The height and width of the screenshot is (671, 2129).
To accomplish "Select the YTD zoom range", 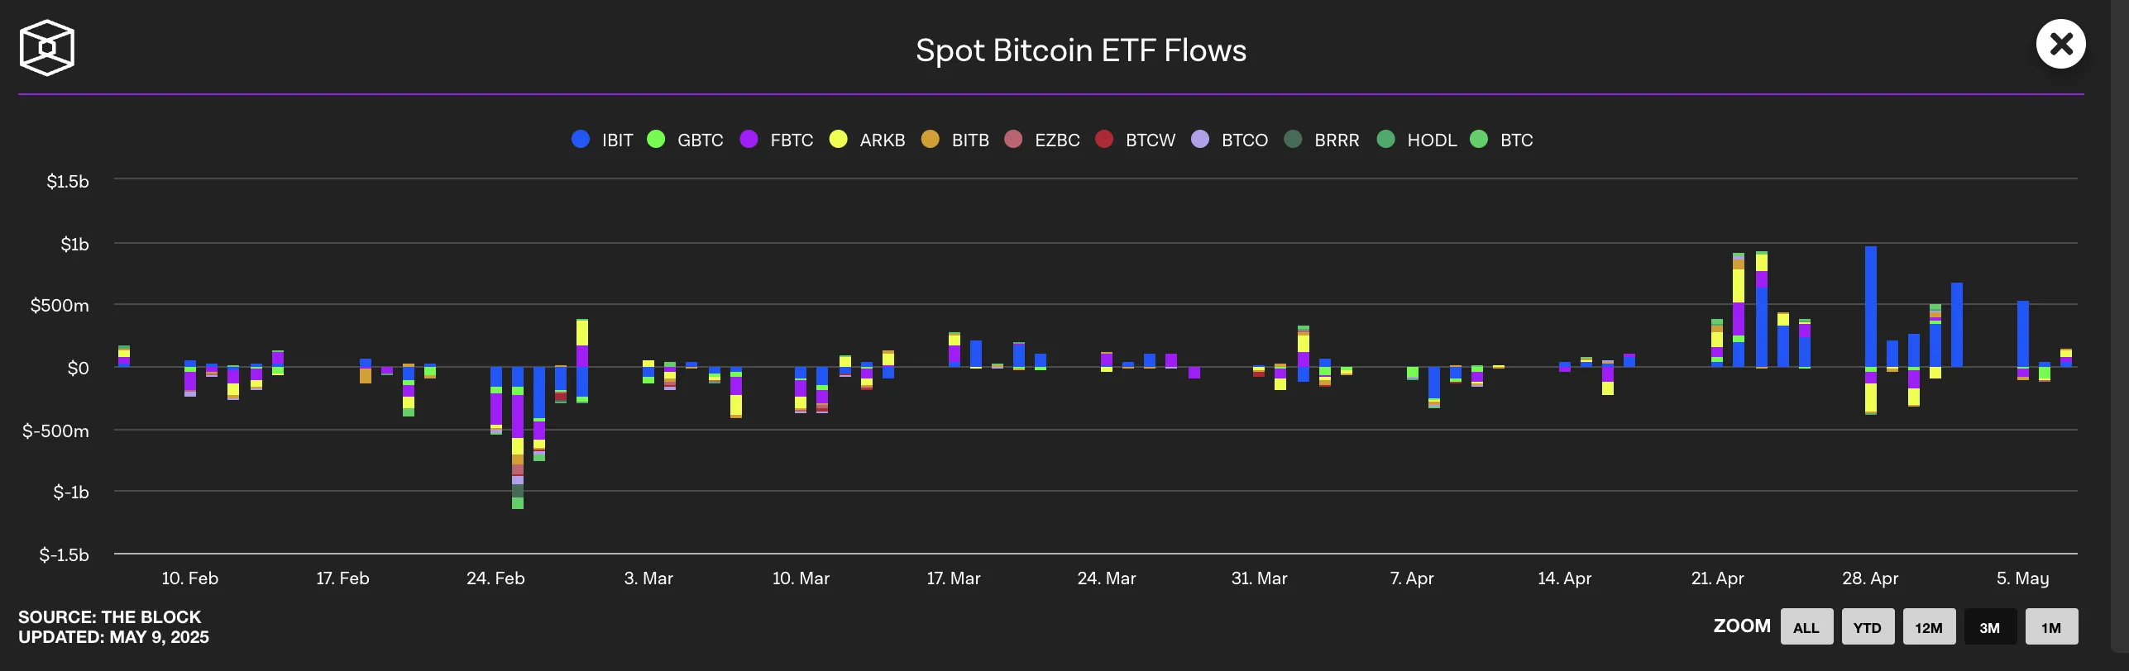I will pyautogui.click(x=1868, y=627).
